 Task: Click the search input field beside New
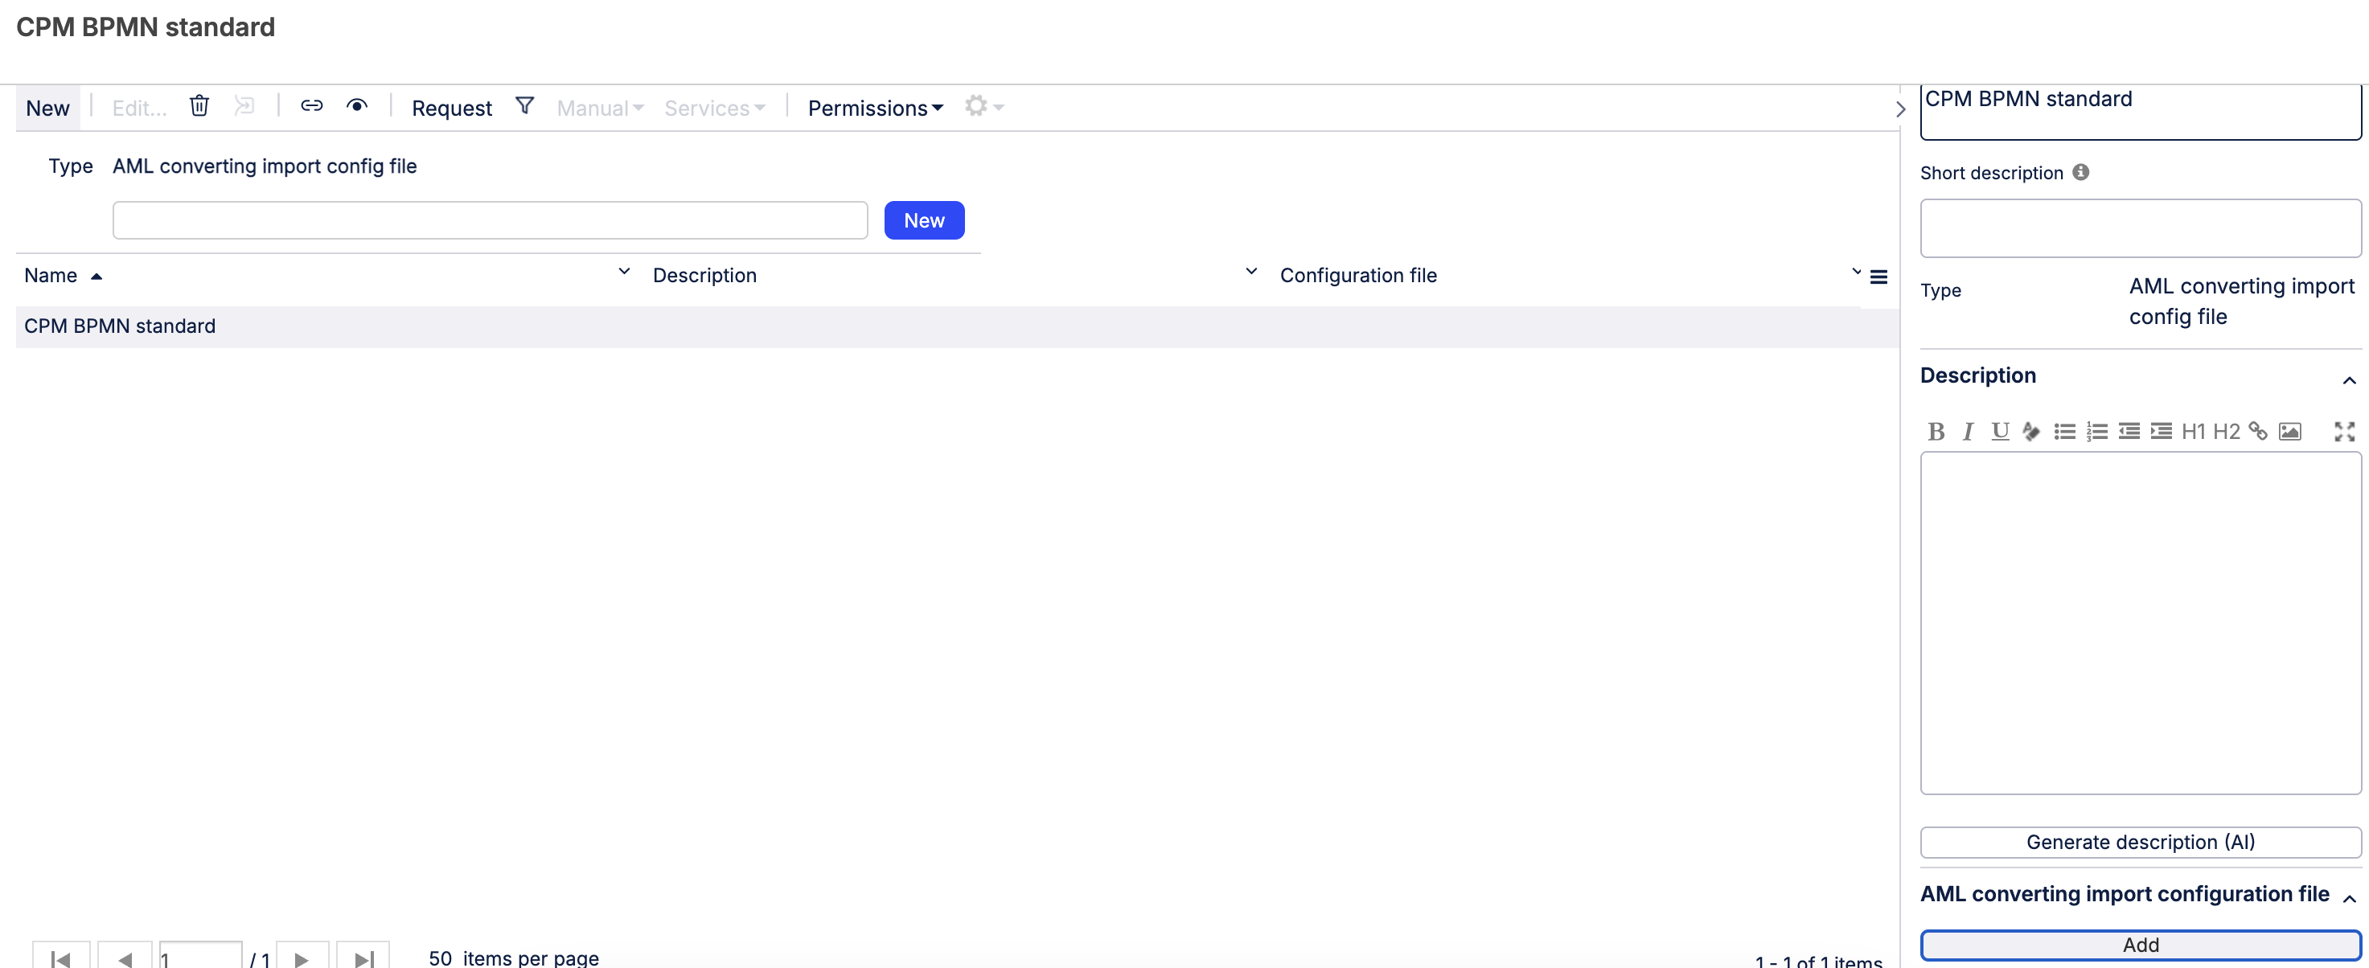coord(491,219)
